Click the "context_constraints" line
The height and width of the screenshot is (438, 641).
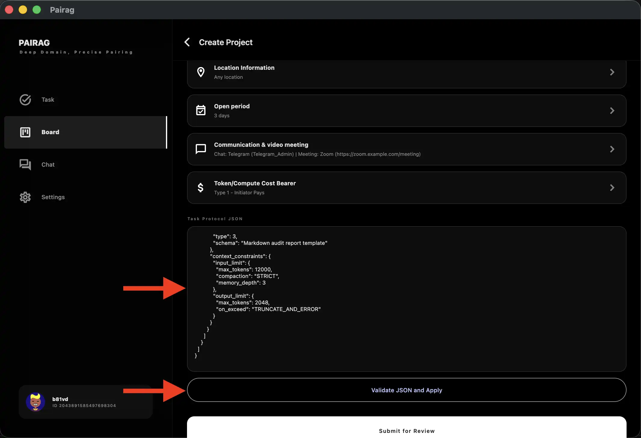pyautogui.click(x=240, y=256)
